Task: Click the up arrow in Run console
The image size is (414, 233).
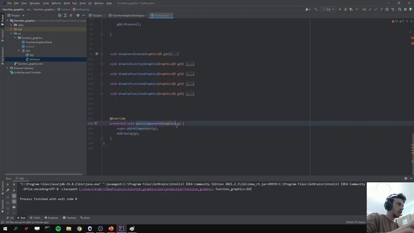Action: pos(14,184)
